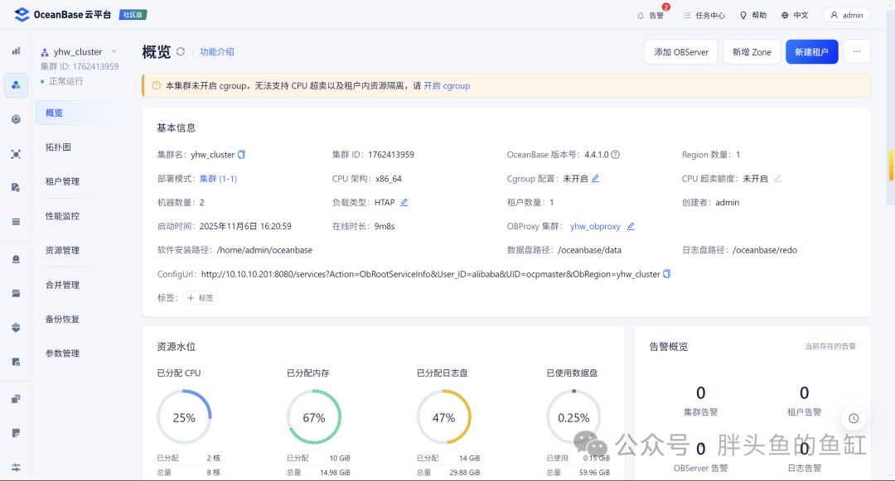Select 概览 in the cluster menu

point(80,113)
